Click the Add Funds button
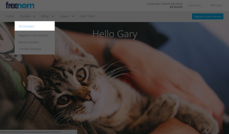This screenshot has height=134, width=229. [195, 5]
